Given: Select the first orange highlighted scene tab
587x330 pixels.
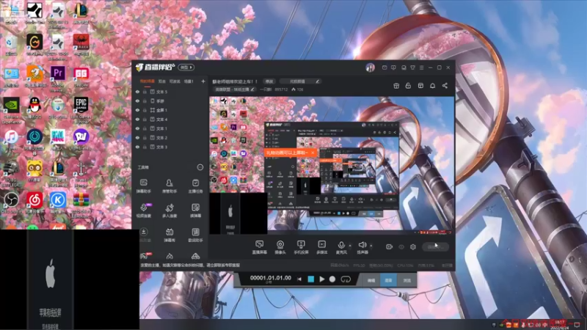Looking at the screenshot, I should point(147,81).
